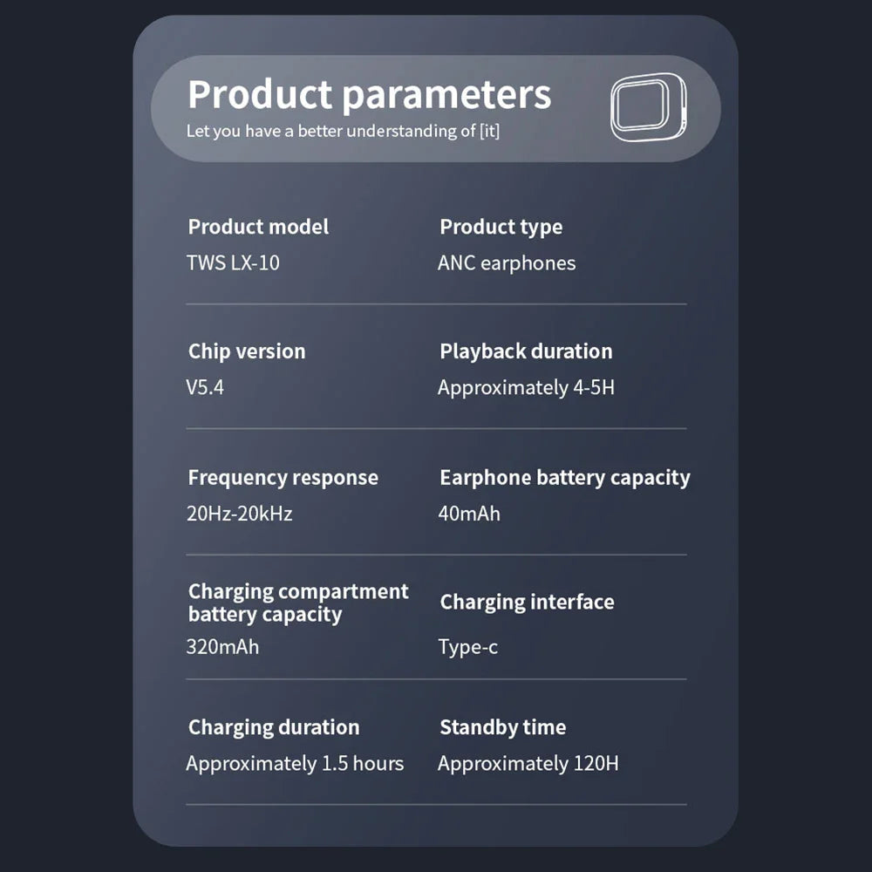Screen dimensions: 872x872
Task: Select the "Charging interface" label
Action: tap(527, 602)
